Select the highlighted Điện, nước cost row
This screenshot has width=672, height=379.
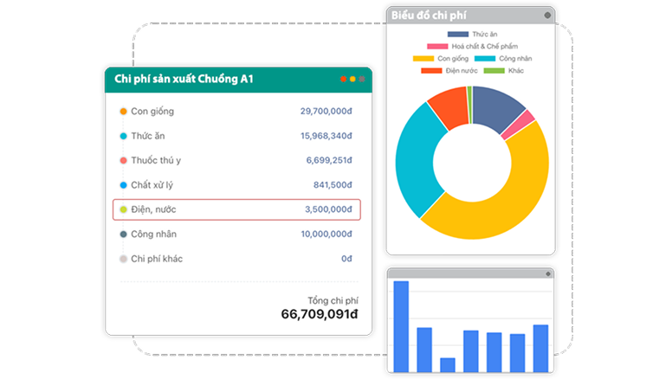click(236, 209)
